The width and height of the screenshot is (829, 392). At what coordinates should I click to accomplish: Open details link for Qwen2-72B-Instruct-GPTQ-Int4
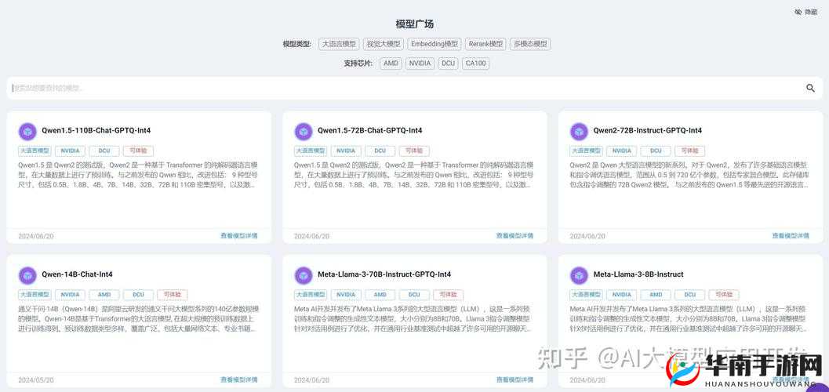pos(791,236)
